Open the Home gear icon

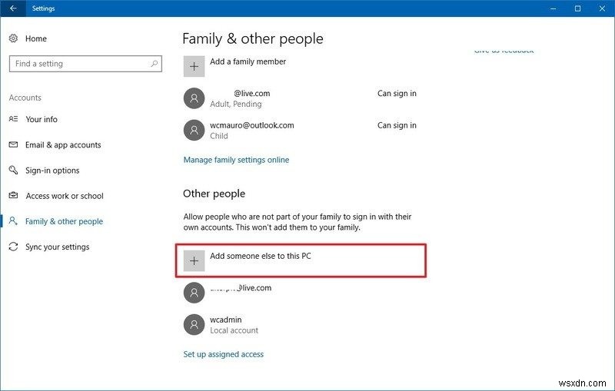tap(13, 38)
